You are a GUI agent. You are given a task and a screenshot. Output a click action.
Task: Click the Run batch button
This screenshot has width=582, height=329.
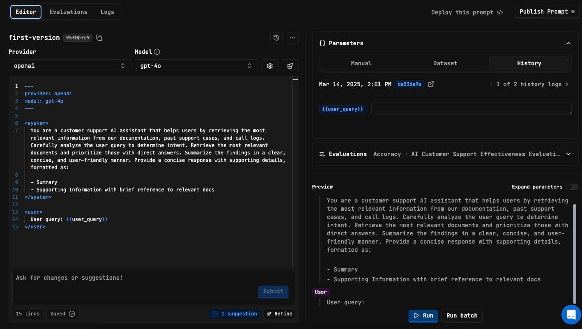tap(462, 315)
